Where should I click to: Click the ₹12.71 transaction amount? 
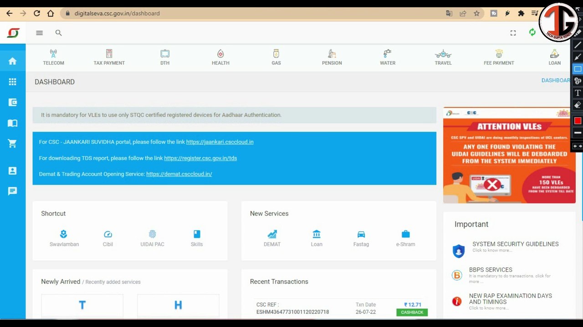[x=413, y=305]
